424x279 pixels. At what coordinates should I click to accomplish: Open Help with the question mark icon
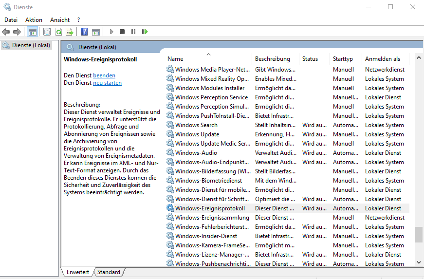(x=84, y=32)
